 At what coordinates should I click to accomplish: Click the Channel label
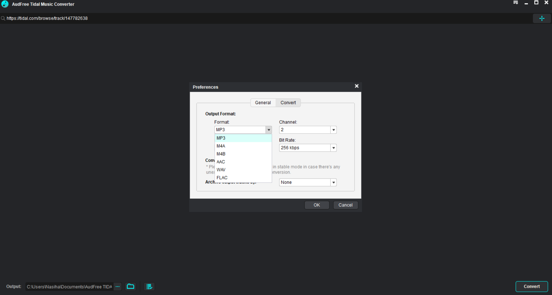click(288, 122)
